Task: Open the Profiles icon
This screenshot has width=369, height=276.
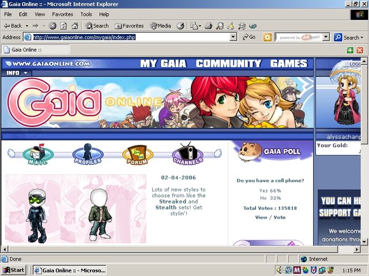Action: coord(88,154)
